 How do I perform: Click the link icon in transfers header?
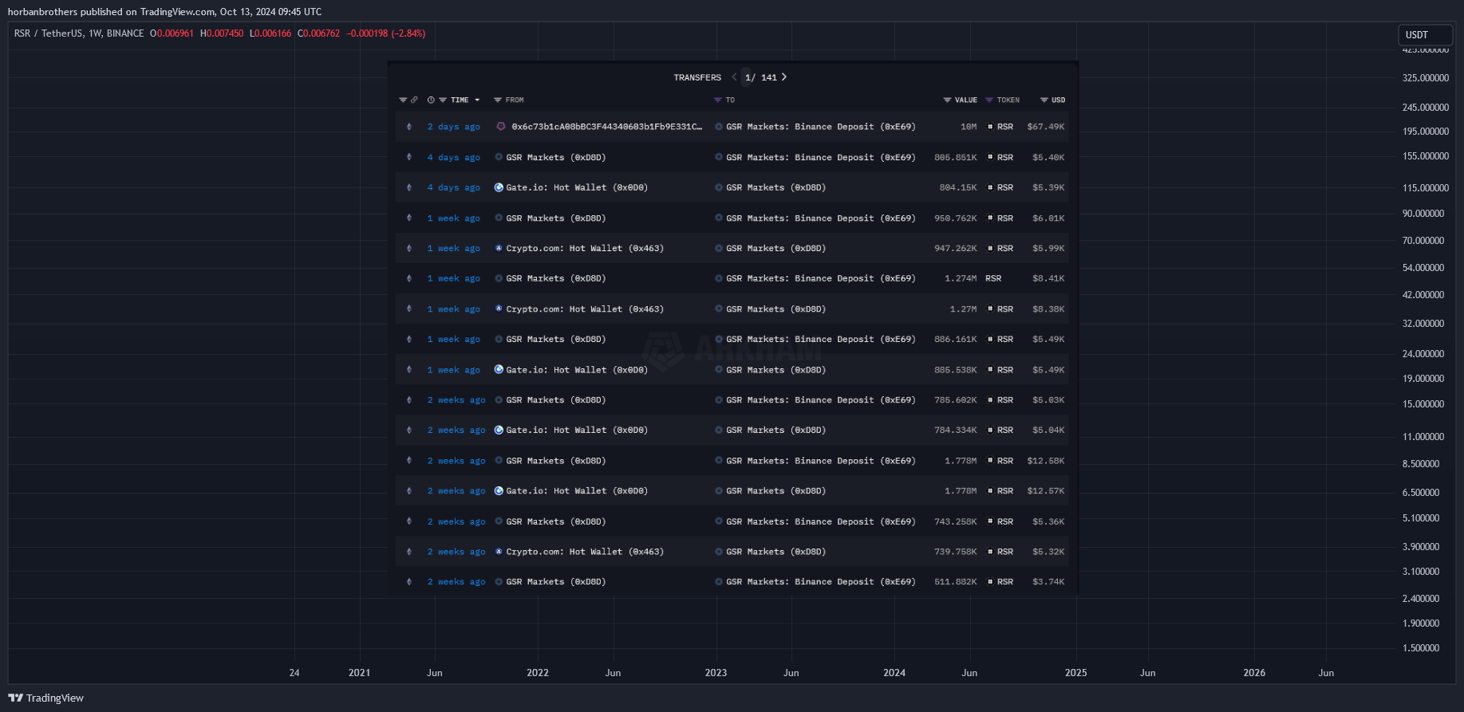tap(414, 100)
